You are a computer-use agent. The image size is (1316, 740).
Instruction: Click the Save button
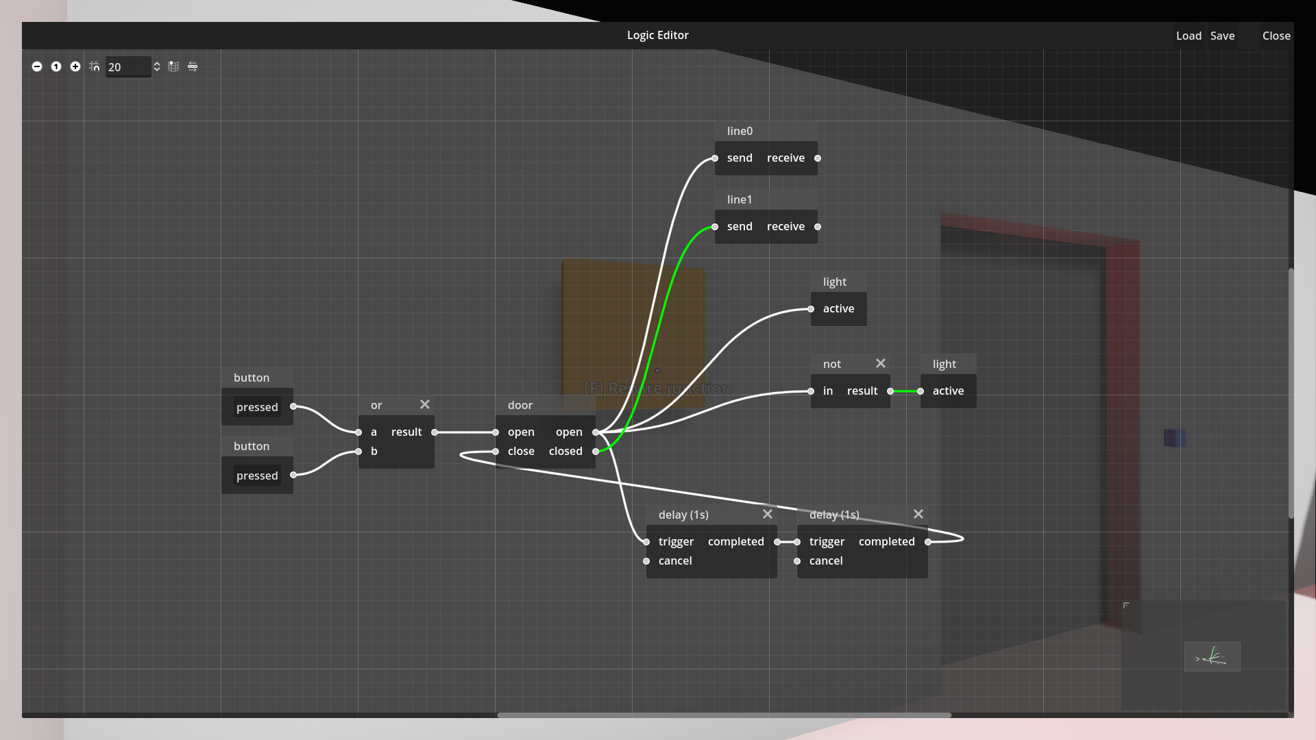click(1222, 36)
